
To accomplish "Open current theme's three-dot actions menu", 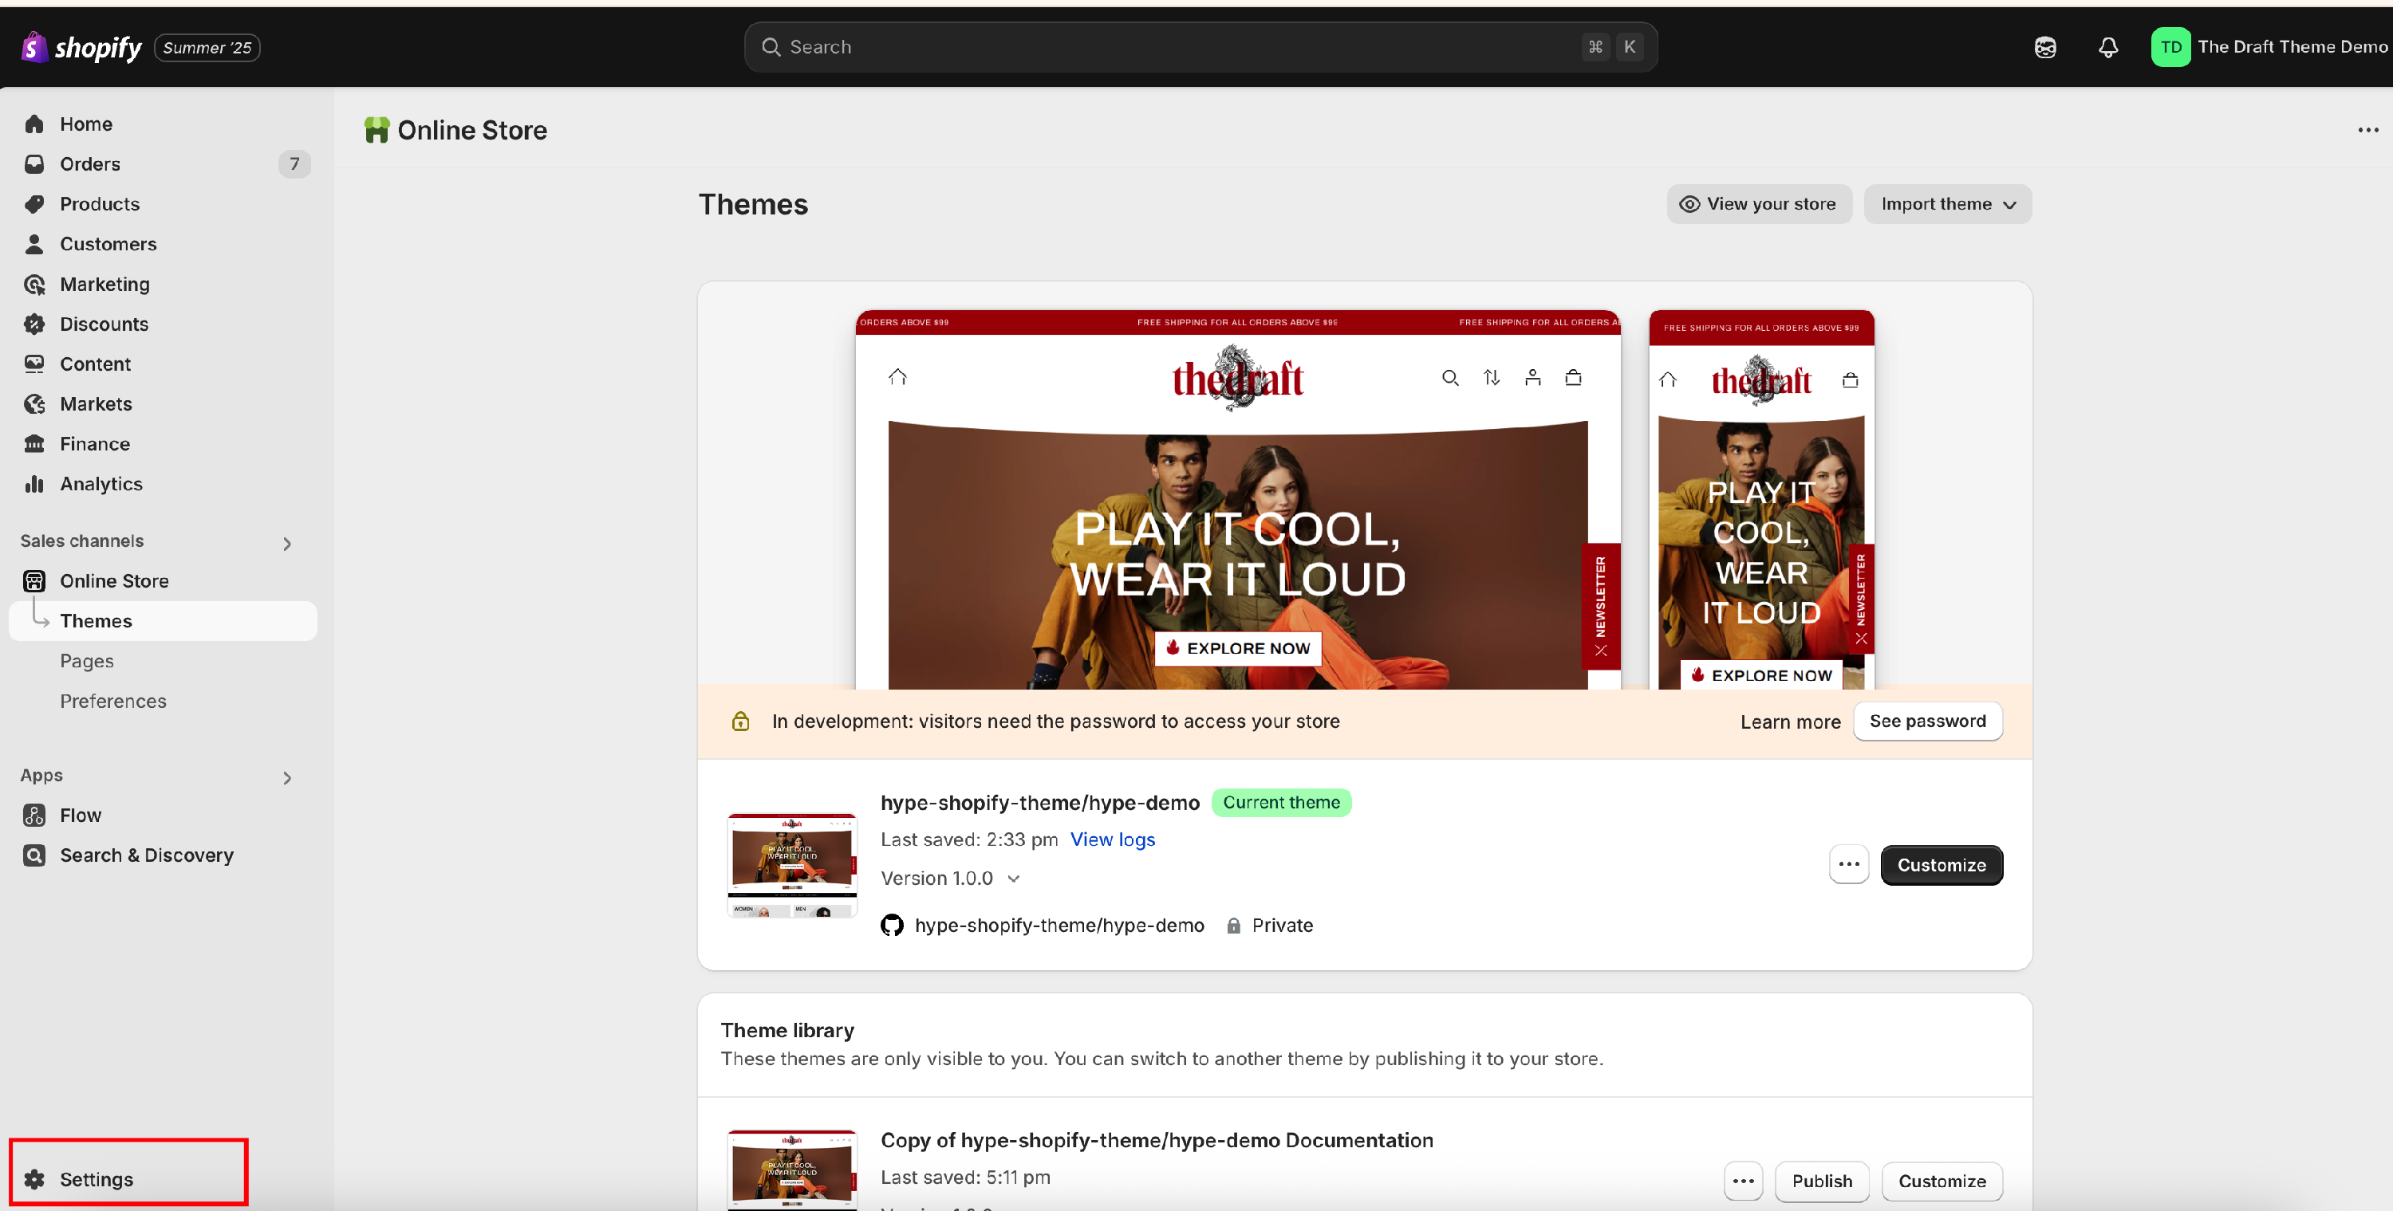I will click(1847, 865).
